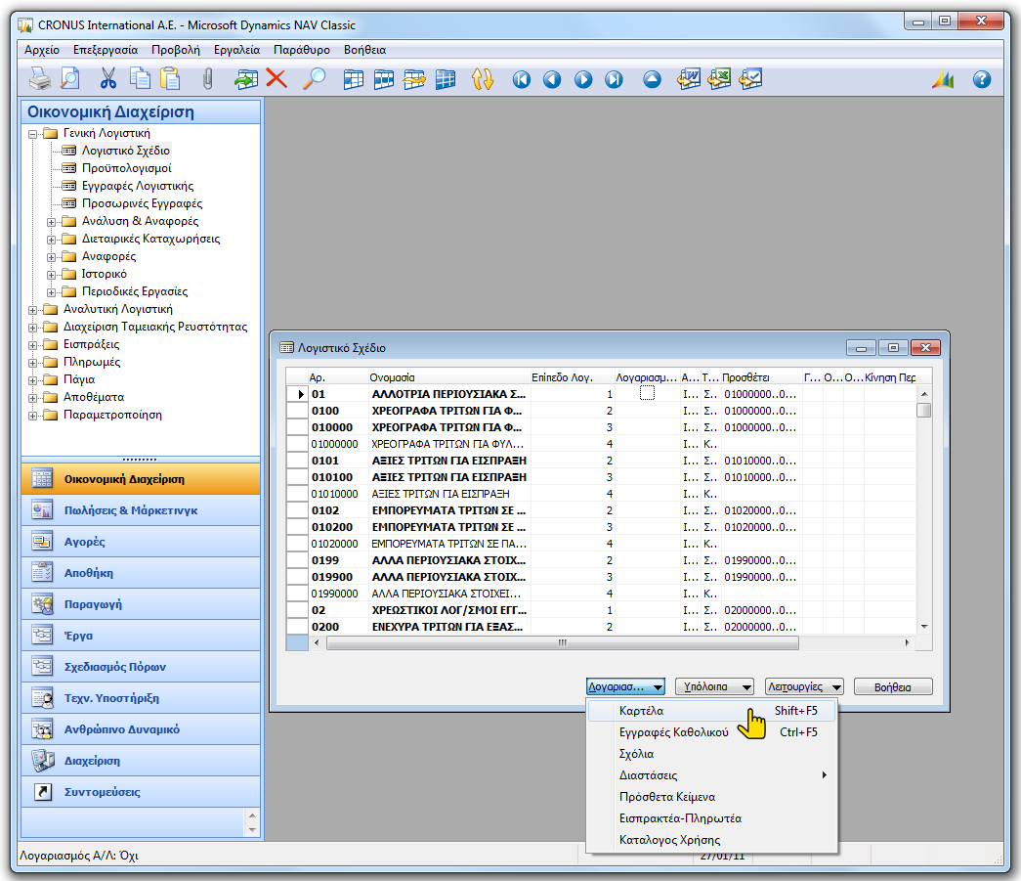
Task: Go to last record toolbar icon
Action: [x=614, y=79]
